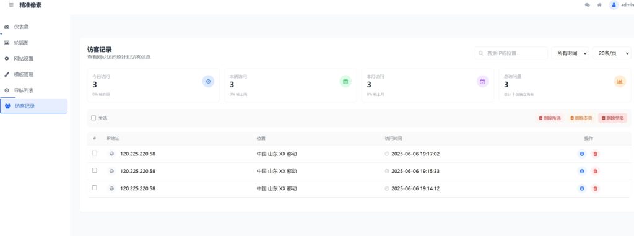This screenshot has height=236, width=634.
Task: Click IP 120.225.220.58 in the 19:17:02 row
Action: [x=137, y=154]
